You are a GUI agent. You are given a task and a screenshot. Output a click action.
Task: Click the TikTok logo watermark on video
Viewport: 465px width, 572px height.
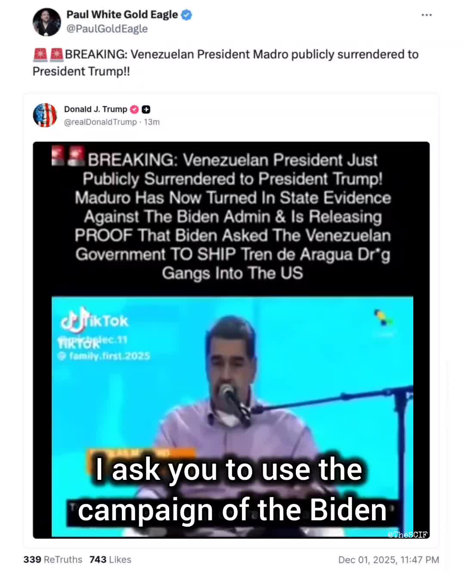pyautogui.click(x=95, y=320)
